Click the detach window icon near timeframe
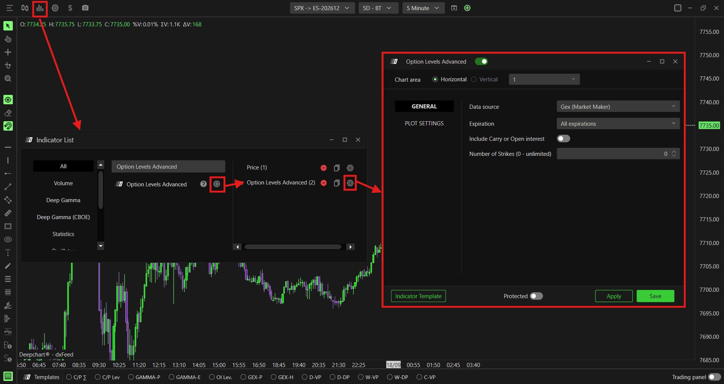Viewport: 724px width, 384px height. [x=454, y=8]
